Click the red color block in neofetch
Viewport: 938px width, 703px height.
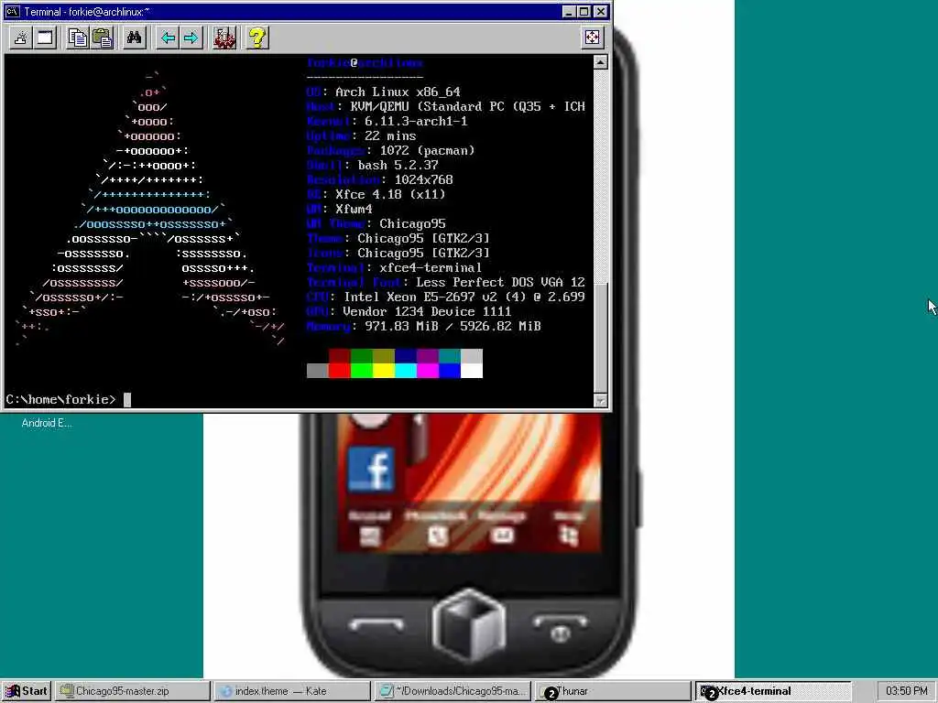click(339, 371)
